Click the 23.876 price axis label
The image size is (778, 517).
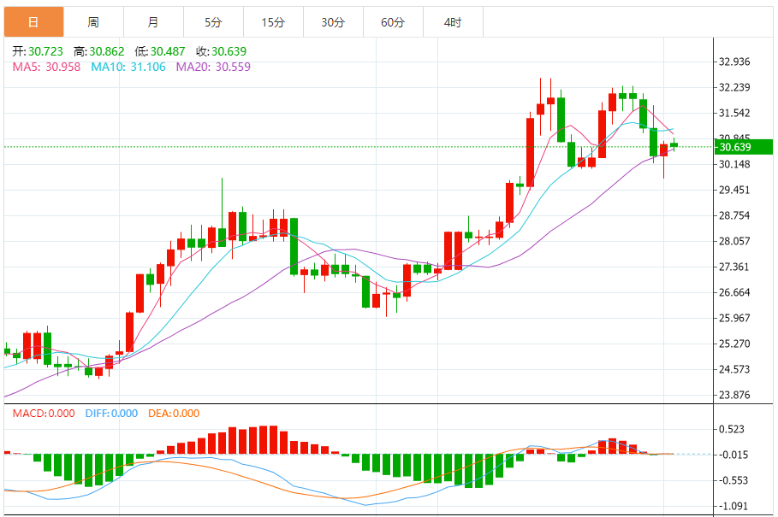click(734, 395)
